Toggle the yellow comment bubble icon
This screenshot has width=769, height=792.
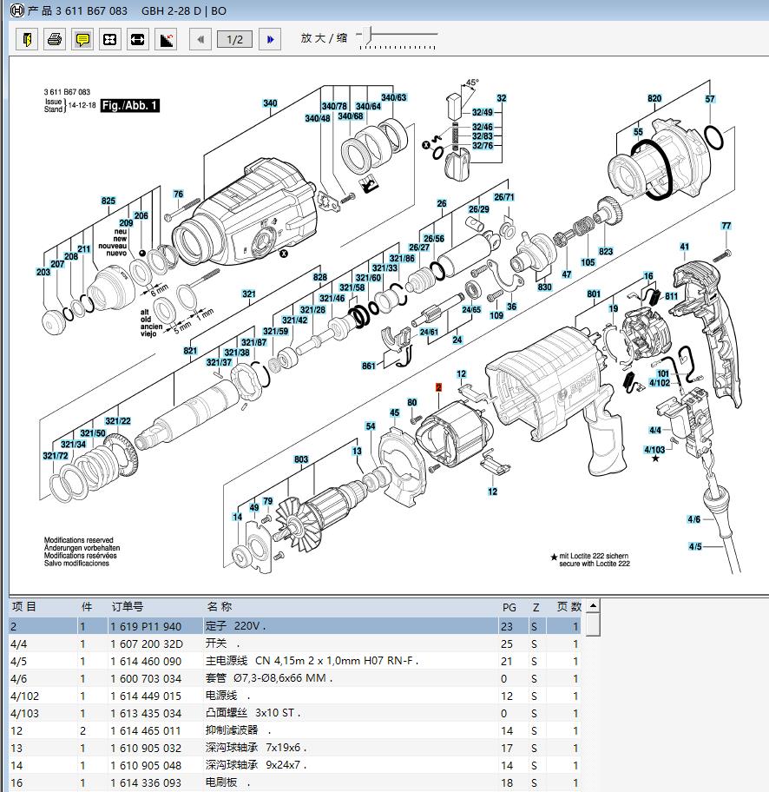click(82, 39)
